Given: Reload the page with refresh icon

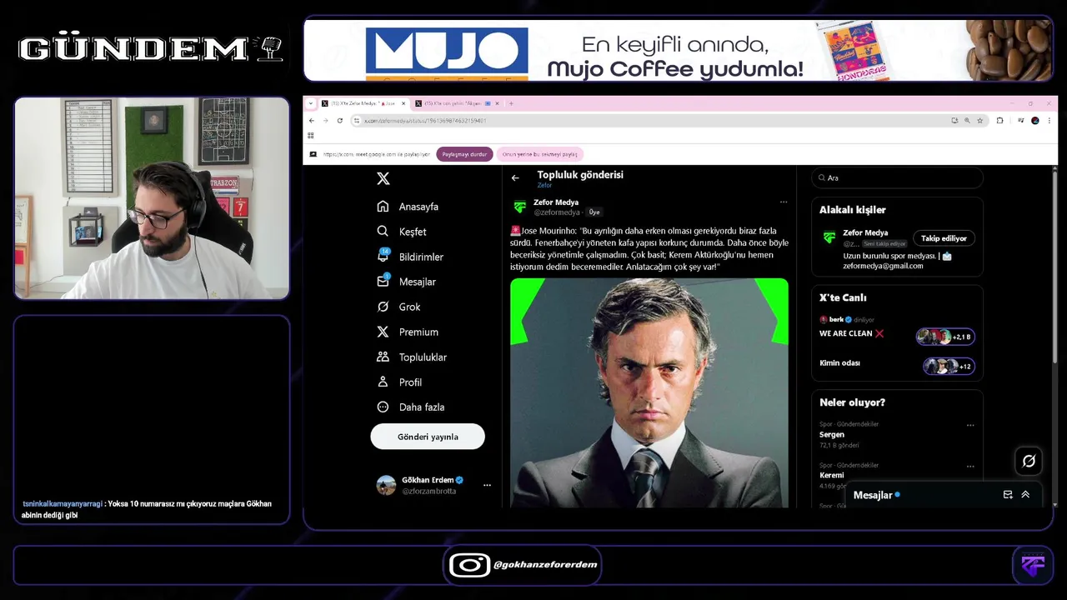Looking at the screenshot, I should pyautogui.click(x=340, y=121).
